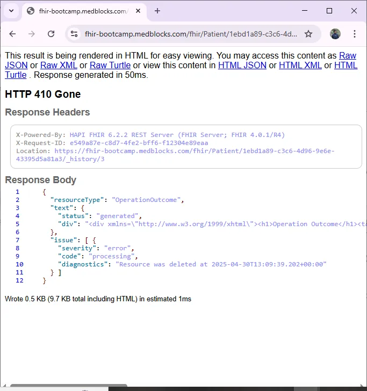The image size is (367, 391).
Task: Expand the tab search dropdown
Action: pos(11,11)
